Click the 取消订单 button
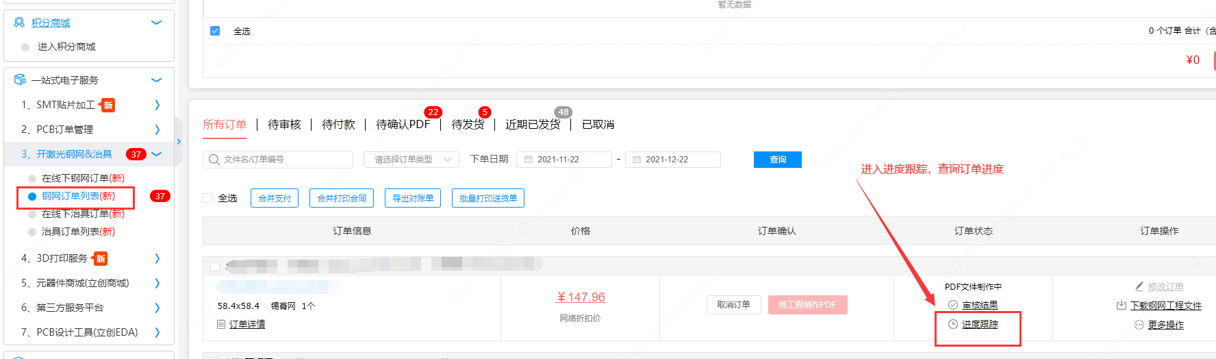 [x=733, y=305]
